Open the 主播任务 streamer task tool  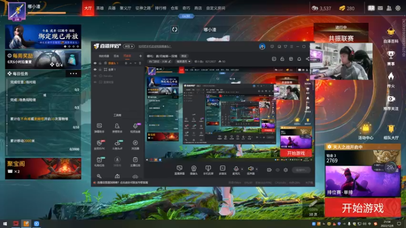tap(135, 162)
